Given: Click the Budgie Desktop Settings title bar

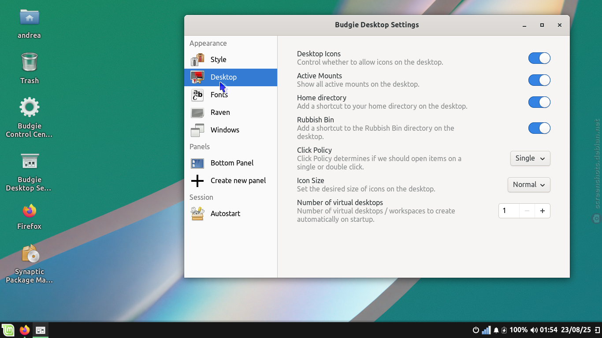Looking at the screenshot, I should [x=377, y=25].
